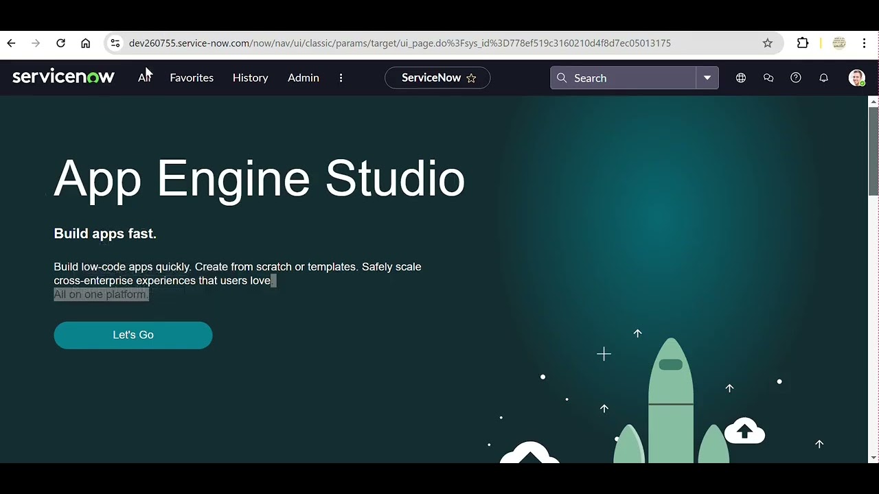Open the more menus three-dot icon
The width and height of the screenshot is (879, 494).
click(341, 78)
